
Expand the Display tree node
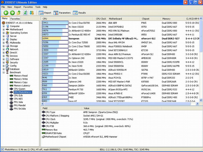pos(4,39)
